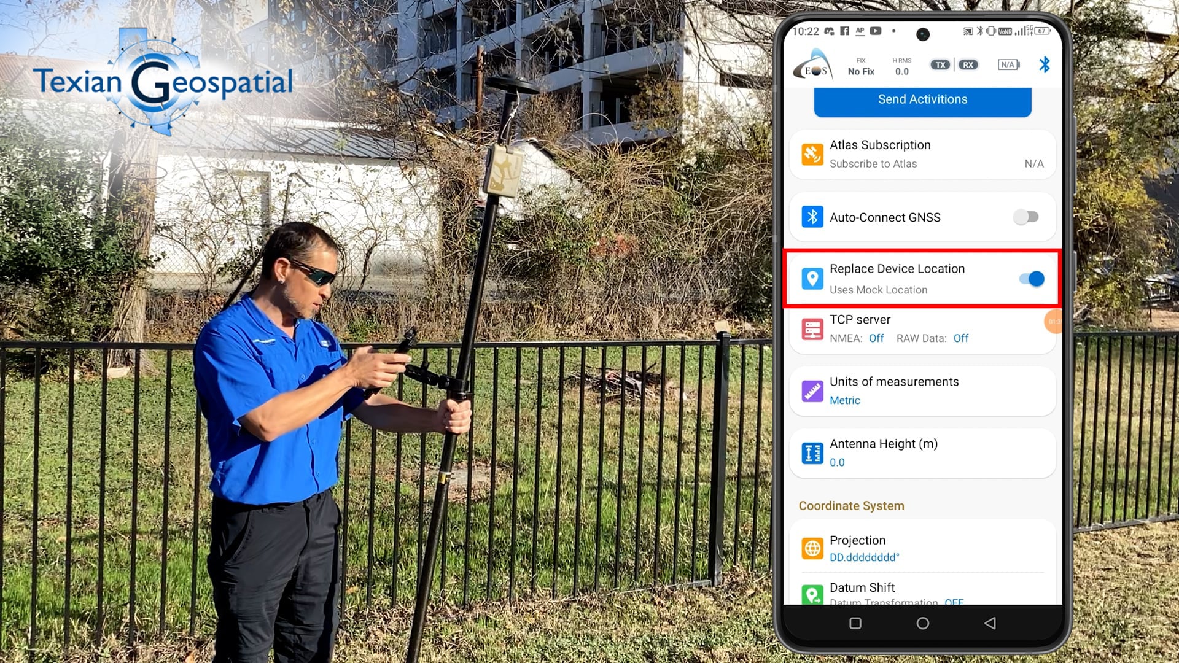Screen dimensions: 1179x663
Task: Subscribe to Atlas via Atlas Subscription
Action: coord(922,154)
